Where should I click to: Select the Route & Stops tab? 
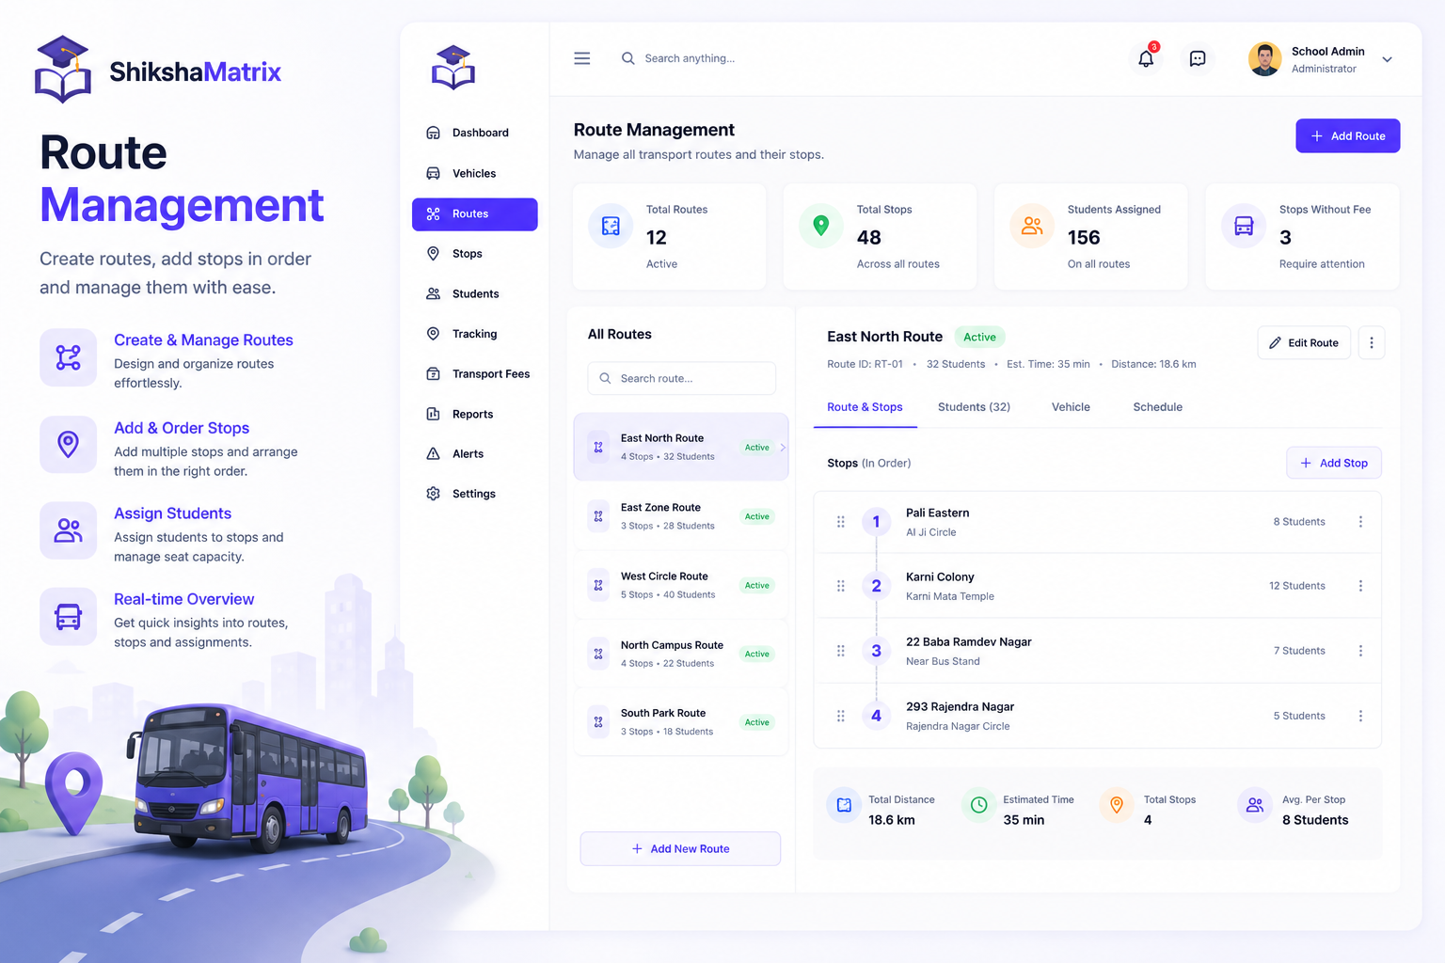click(865, 407)
